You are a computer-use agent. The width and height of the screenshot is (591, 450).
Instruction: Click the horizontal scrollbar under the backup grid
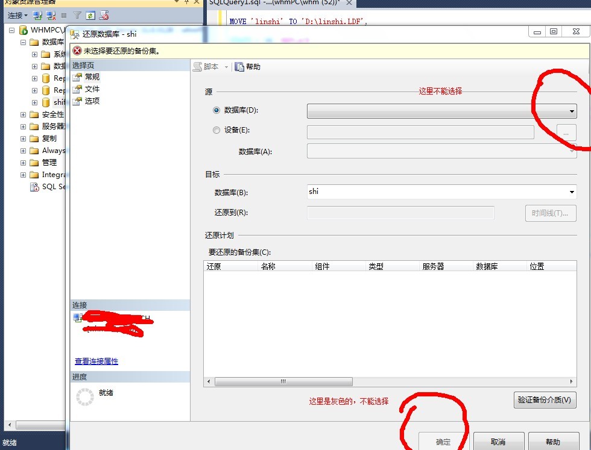[283, 381]
